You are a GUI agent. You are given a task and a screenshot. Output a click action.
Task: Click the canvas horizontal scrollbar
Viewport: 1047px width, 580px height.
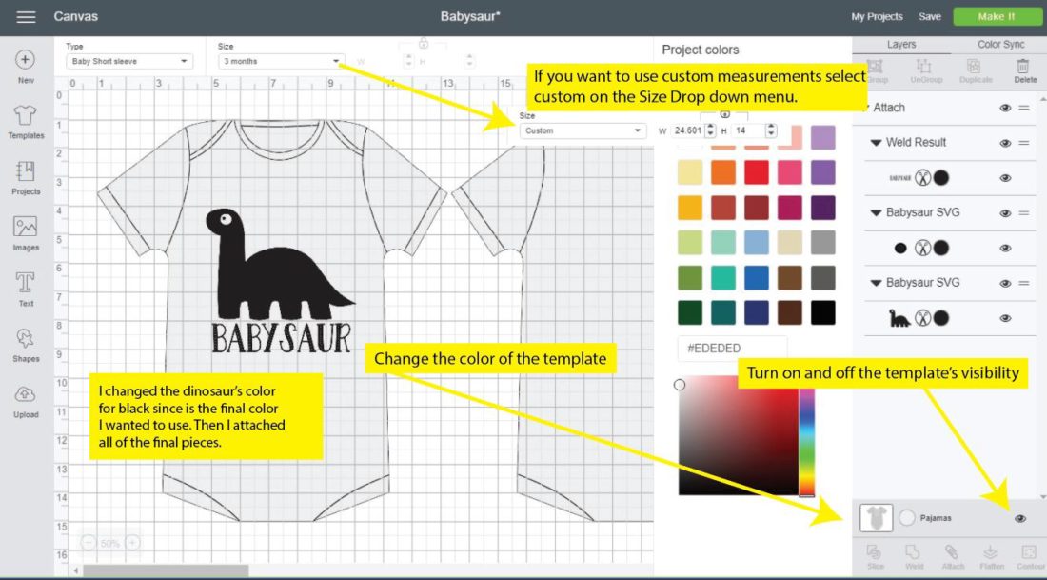click(x=165, y=570)
